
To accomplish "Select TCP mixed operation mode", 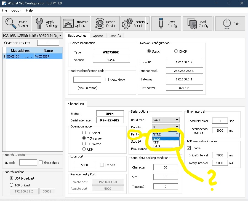I will click(84, 144).
